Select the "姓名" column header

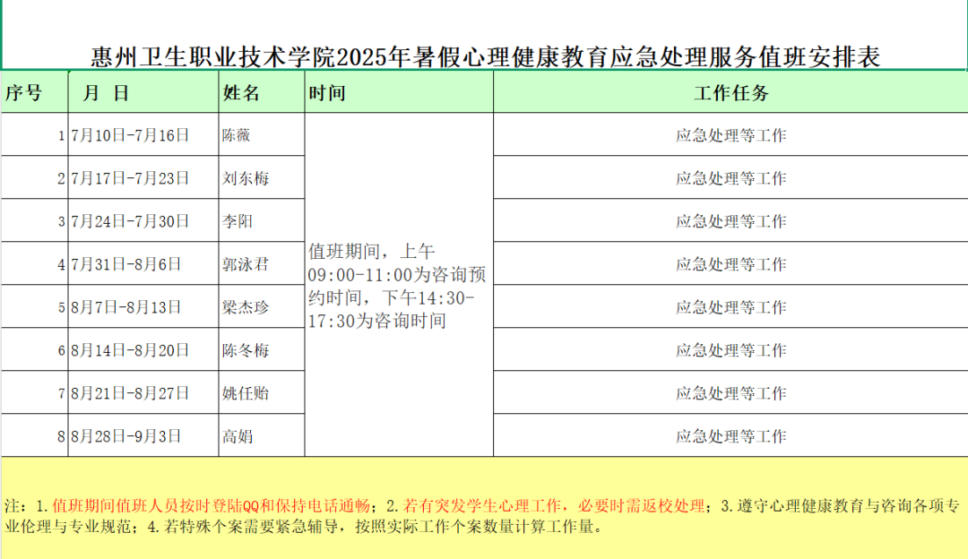[261, 93]
